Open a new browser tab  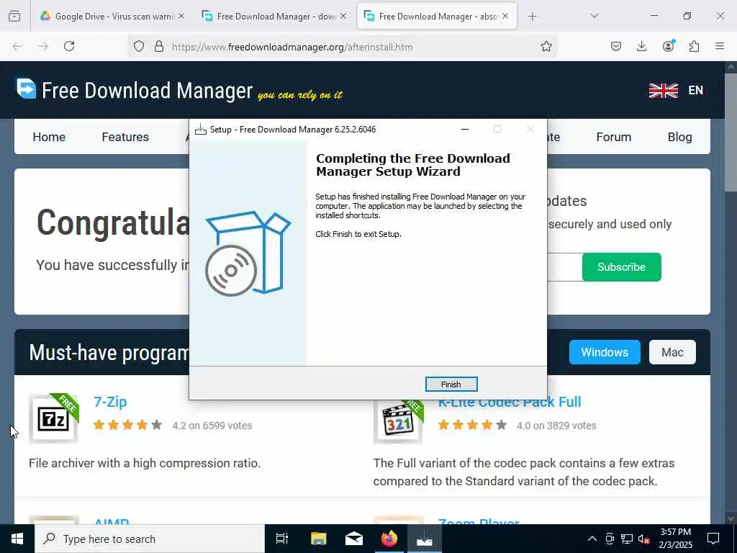coord(532,17)
